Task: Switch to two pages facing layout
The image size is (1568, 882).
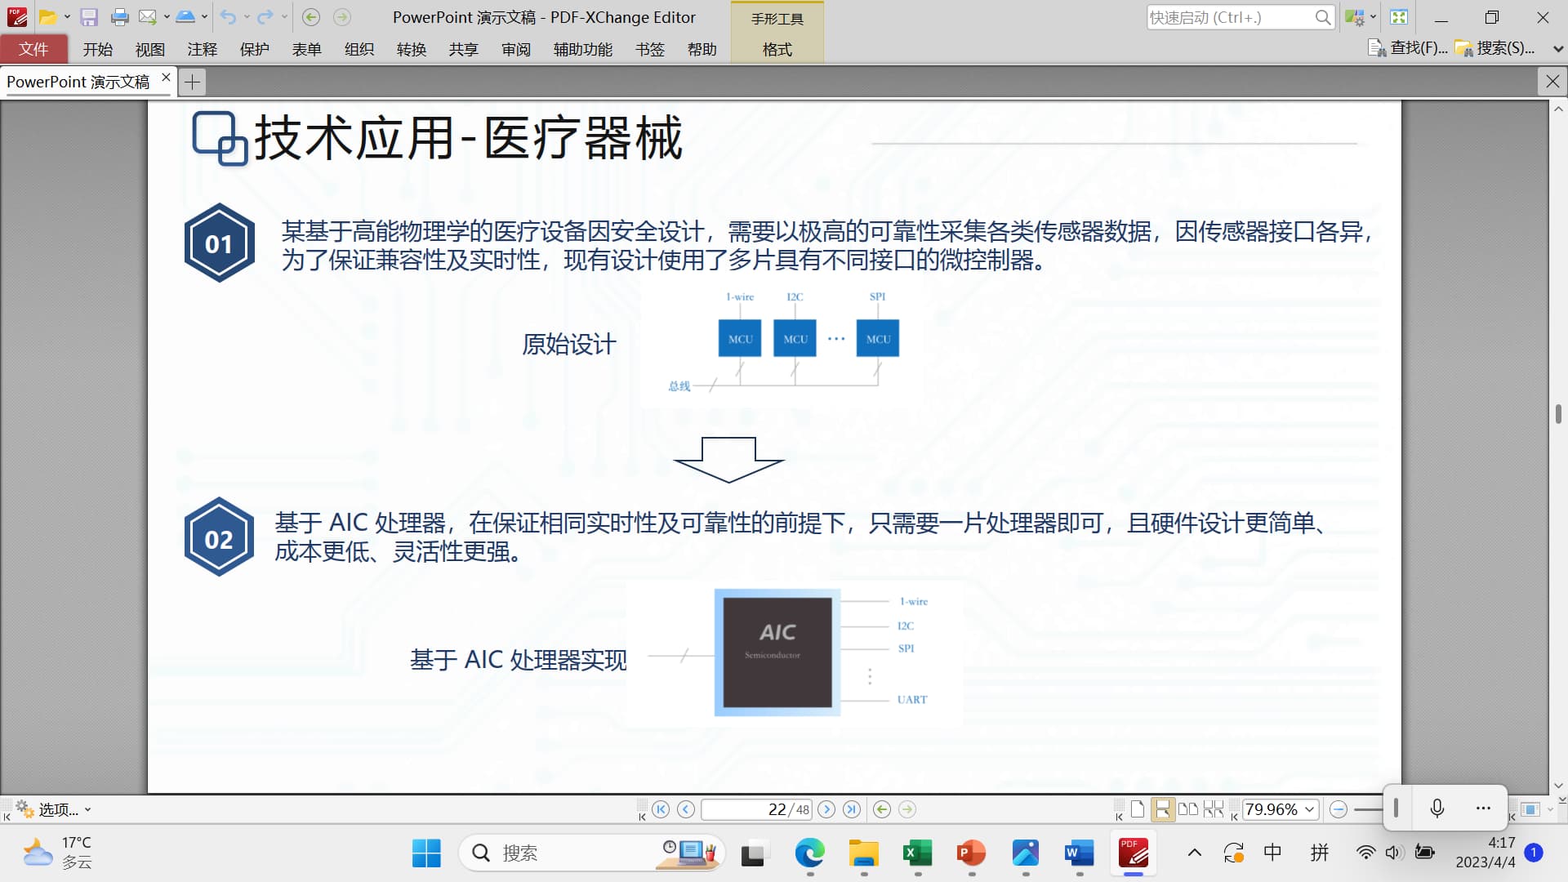Action: [x=1188, y=809]
